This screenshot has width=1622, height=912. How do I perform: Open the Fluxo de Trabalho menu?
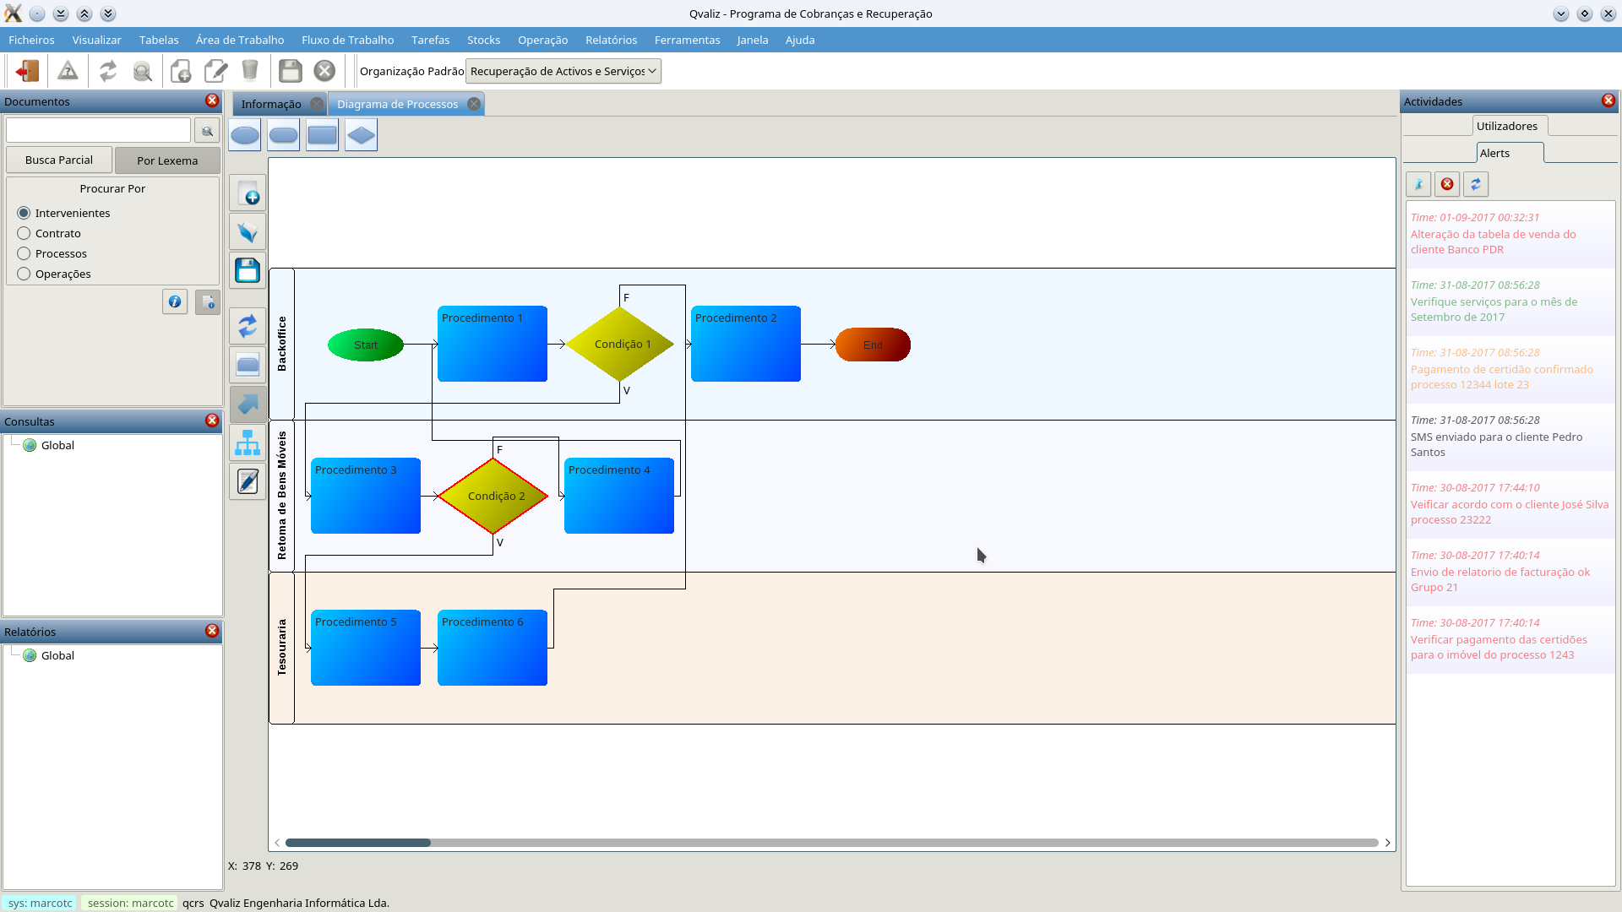pyautogui.click(x=347, y=41)
